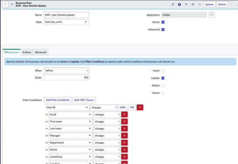Remove the Email condition row
Screen dimensions: 238x164
[124, 114]
